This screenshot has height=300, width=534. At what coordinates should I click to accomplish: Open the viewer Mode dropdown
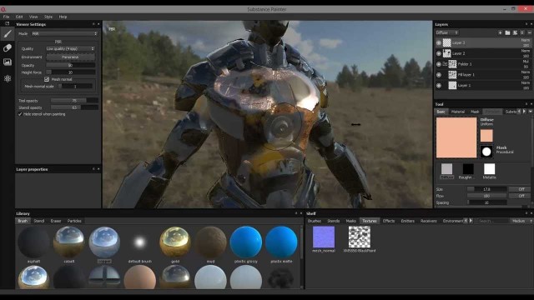coord(64,33)
